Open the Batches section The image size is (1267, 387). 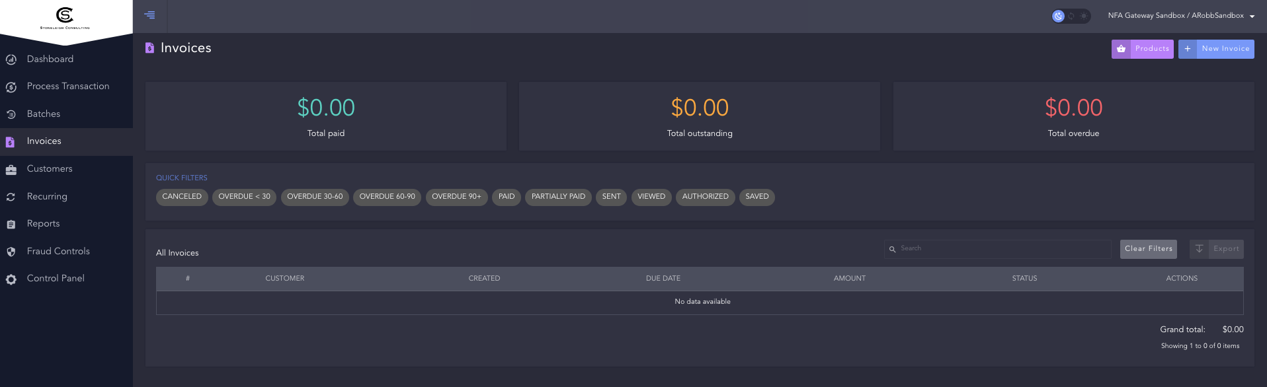(66, 114)
